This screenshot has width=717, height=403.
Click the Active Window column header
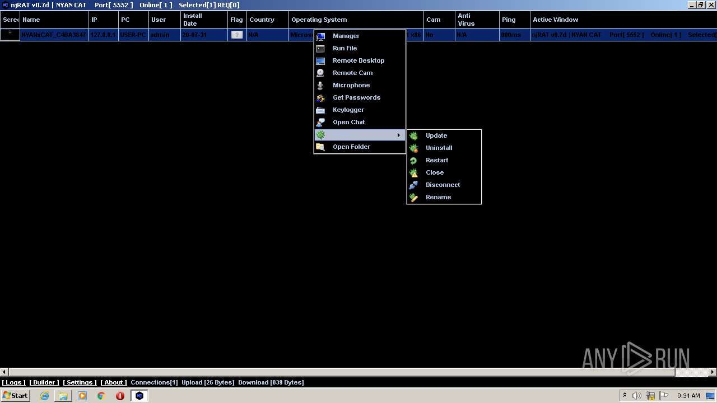pos(623,20)
